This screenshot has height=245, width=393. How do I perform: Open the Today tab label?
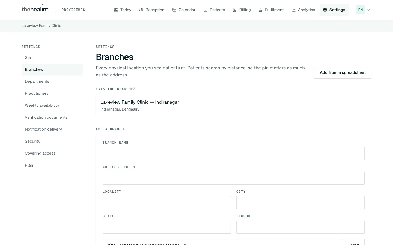[126, 10]
